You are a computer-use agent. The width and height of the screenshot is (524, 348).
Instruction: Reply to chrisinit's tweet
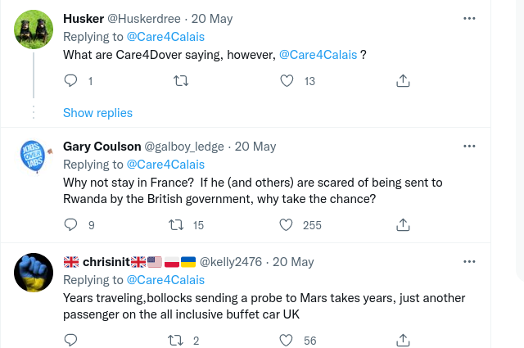(x=70, y=340)
